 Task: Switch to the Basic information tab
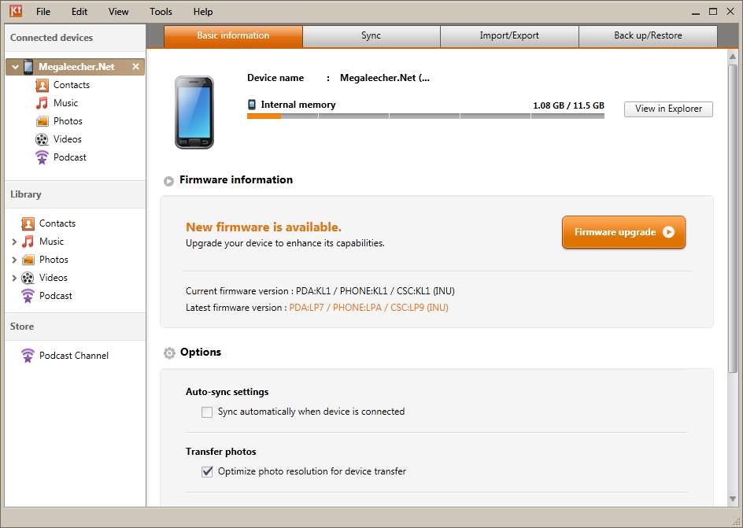coord(233,36)
